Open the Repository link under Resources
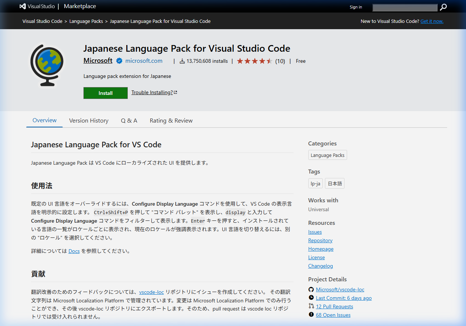Viewport: 466px width, 326px height. click(320, 240)
